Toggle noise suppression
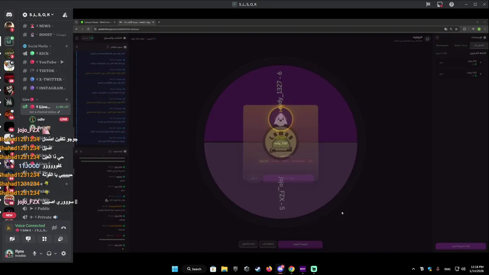 point(54,228)
